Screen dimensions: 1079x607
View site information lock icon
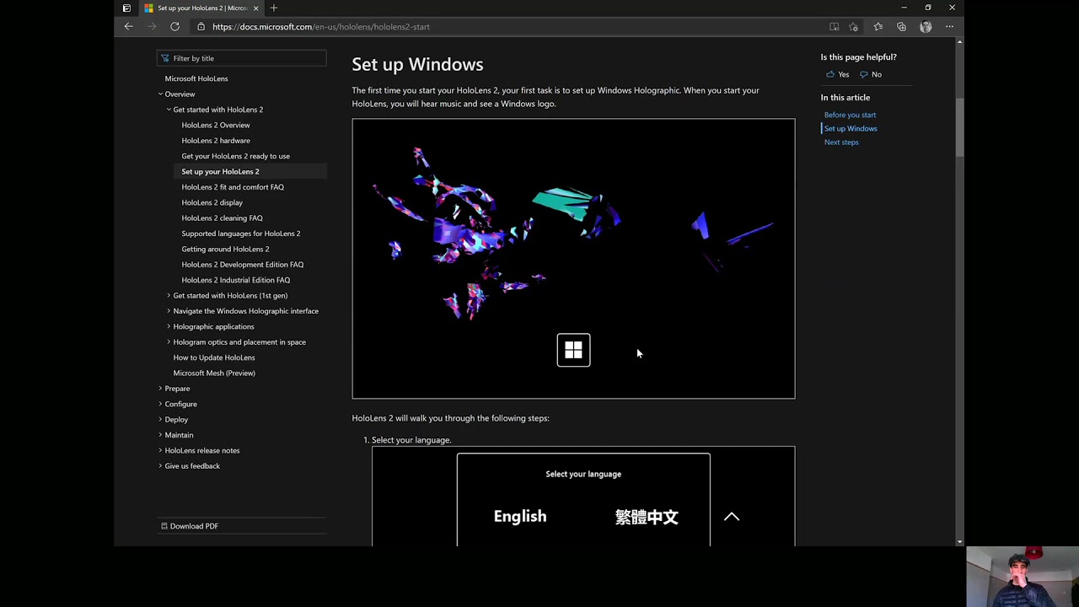pyautogui.click(x=201, y=26)
